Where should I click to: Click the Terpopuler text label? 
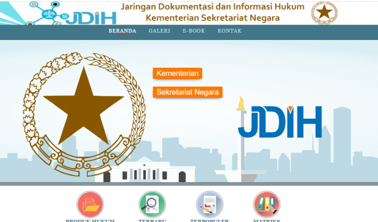click(x=209, y=220)
